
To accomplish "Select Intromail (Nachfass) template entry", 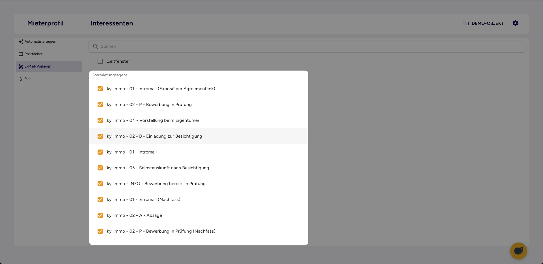I will (143, 200).
